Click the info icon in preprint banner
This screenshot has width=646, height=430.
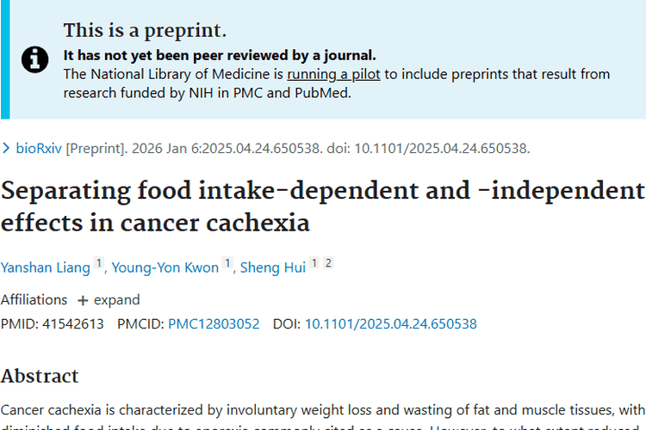[34, 58]
